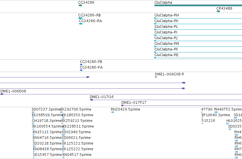
Task: Click the EN04517.5prime EST label
Action: coord(77,155)
